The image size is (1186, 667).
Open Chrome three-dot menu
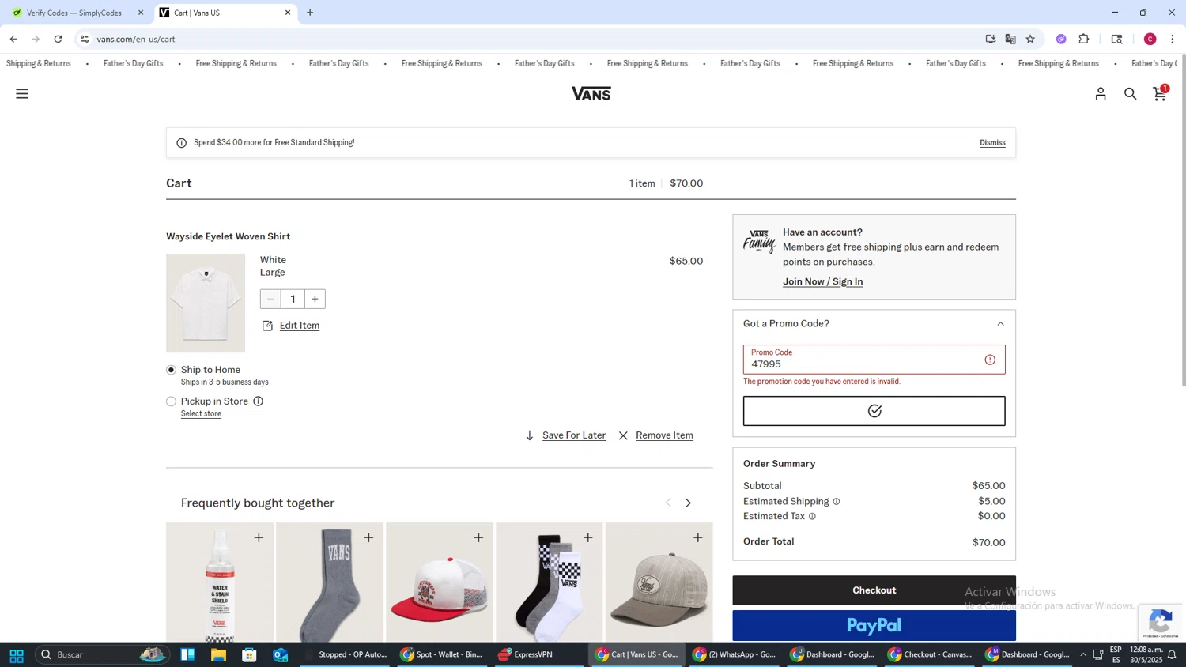coord(1173,39)
